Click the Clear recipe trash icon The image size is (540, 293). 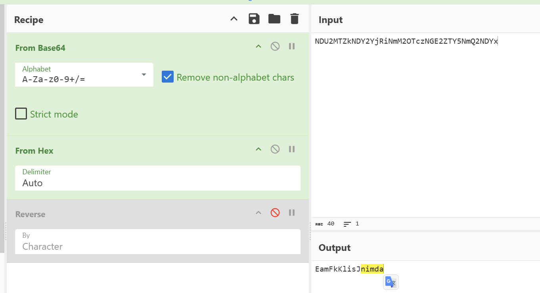[294, 19]
